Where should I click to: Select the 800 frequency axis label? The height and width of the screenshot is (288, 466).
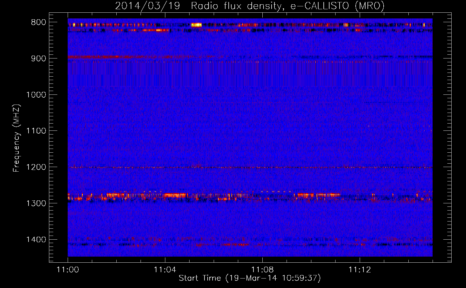(x=38, y=22)
